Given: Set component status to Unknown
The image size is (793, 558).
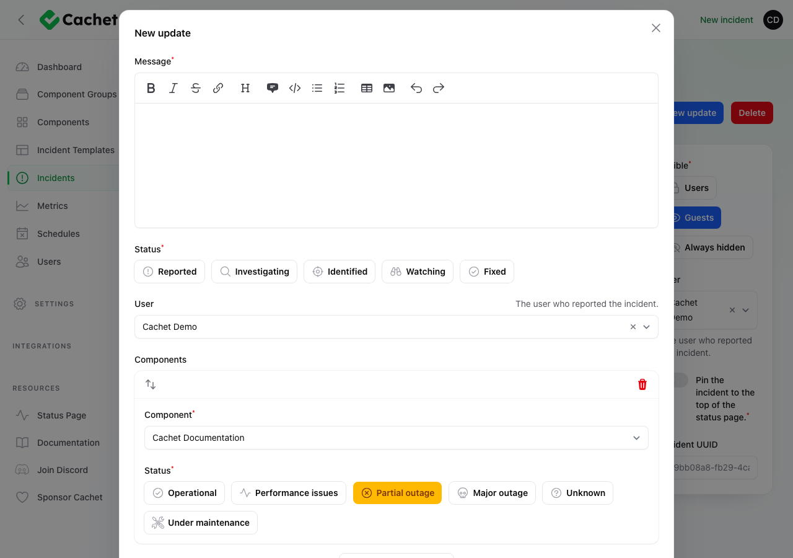Looking at the screenshot, I should pyautogui.click(x=578, y=493).
